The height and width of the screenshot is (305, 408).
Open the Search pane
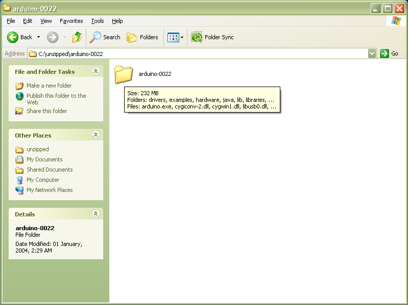(105, 37)
